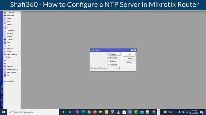Cancel the NTP Server dialog

[129, 58]
